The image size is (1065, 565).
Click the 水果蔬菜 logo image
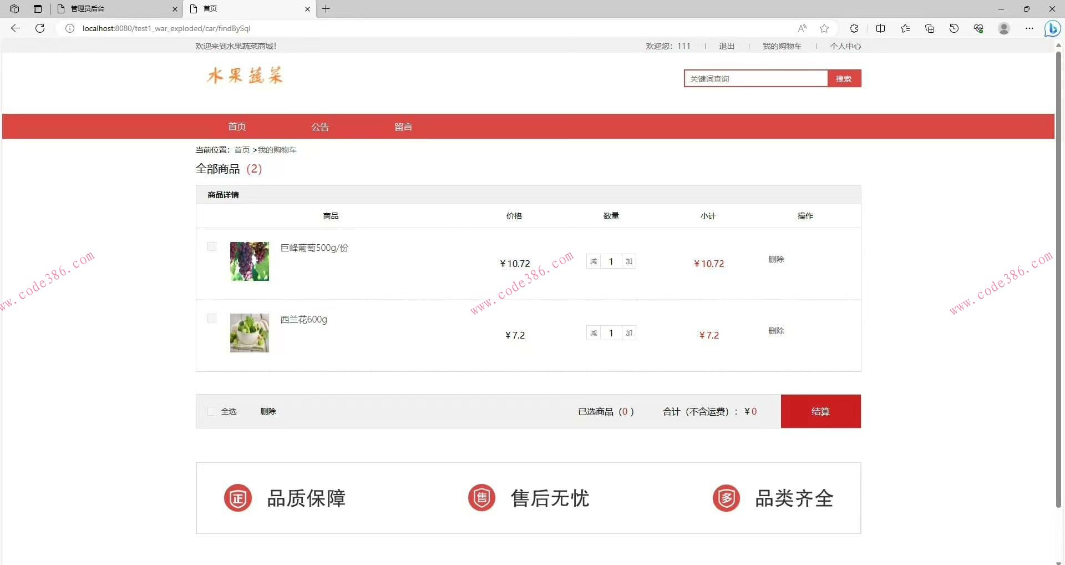(244, 76)
